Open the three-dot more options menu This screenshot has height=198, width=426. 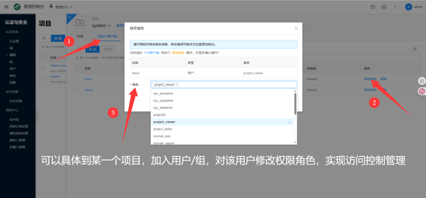click(x=395, y=7)
